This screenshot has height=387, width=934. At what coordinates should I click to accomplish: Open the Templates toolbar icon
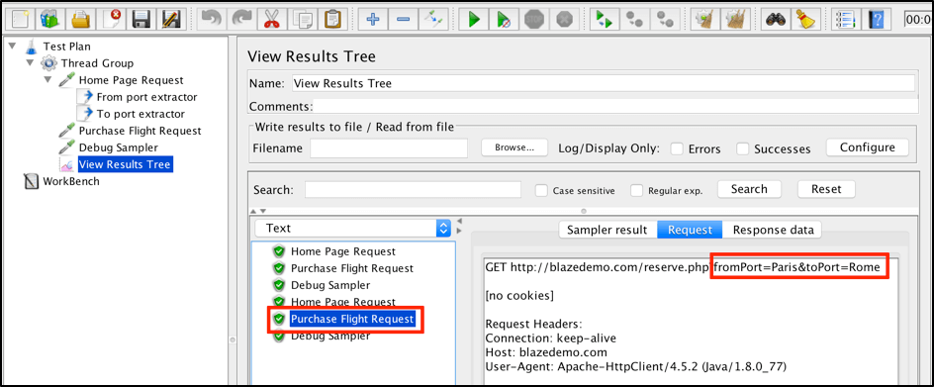pyautogui.click(x=50, y=19)
